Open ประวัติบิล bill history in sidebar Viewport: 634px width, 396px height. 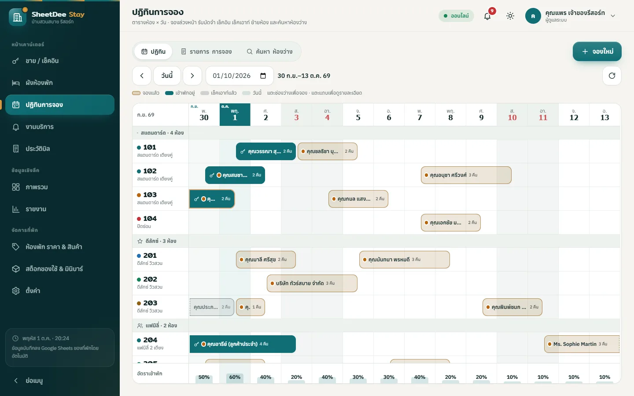click(x=60, y=149)
